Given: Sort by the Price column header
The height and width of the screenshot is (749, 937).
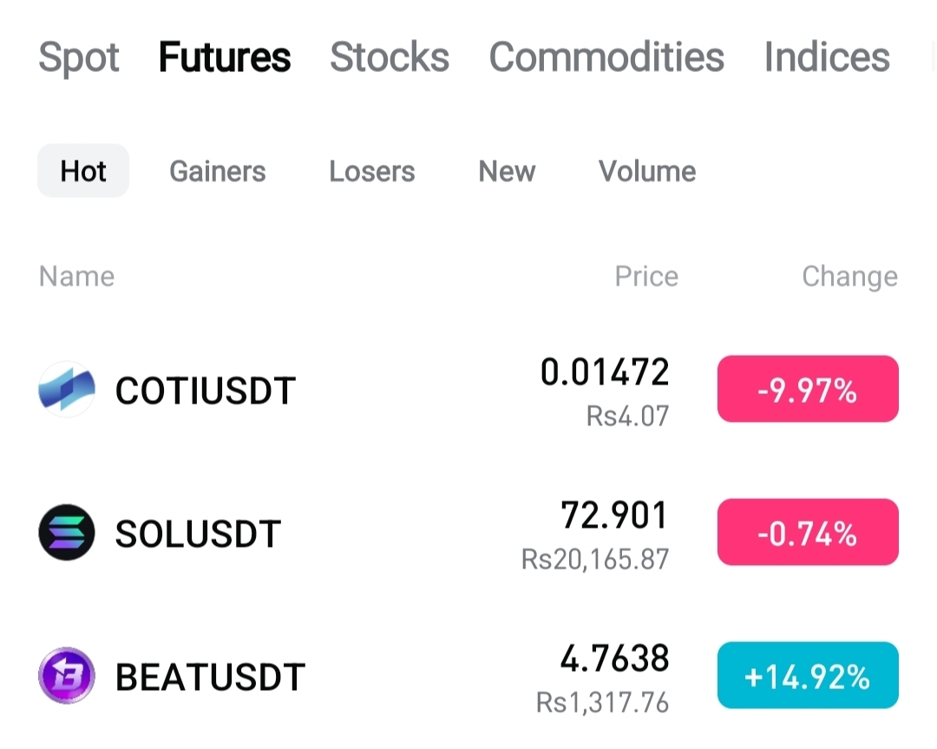Looking at the screenshot, I should coord(646,276).
